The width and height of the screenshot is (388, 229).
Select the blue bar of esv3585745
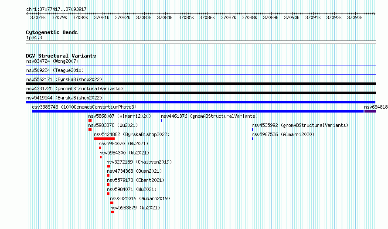(x=198, y=111)
